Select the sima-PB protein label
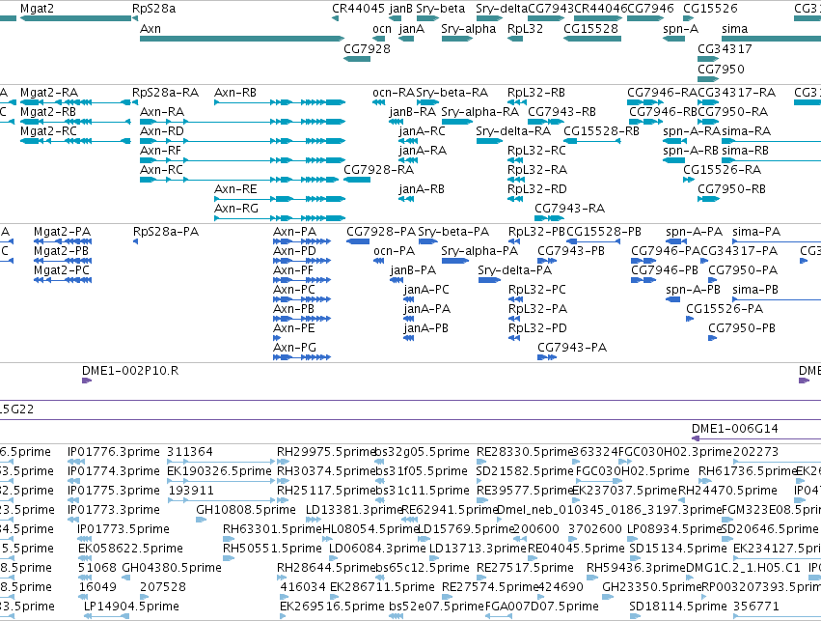This screenshot has height=621, width=821. click(755, 290)
